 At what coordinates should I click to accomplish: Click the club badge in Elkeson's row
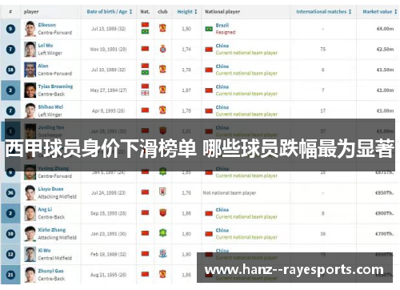click(162, 28)
